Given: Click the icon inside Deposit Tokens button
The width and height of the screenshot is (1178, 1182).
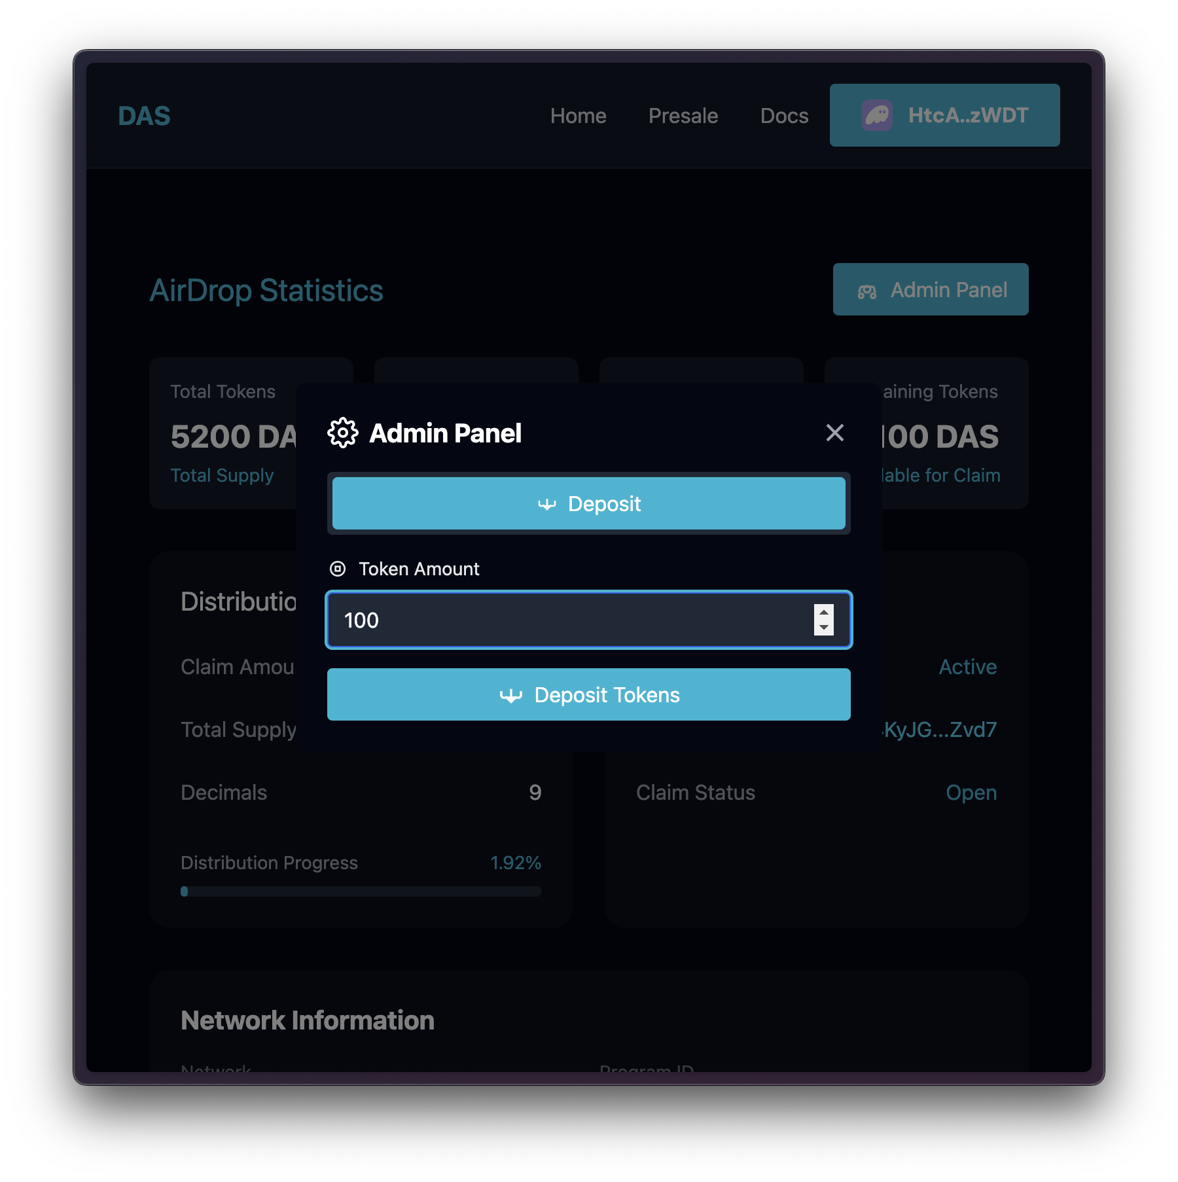Looking at the screenshot, I should (510, 696).
